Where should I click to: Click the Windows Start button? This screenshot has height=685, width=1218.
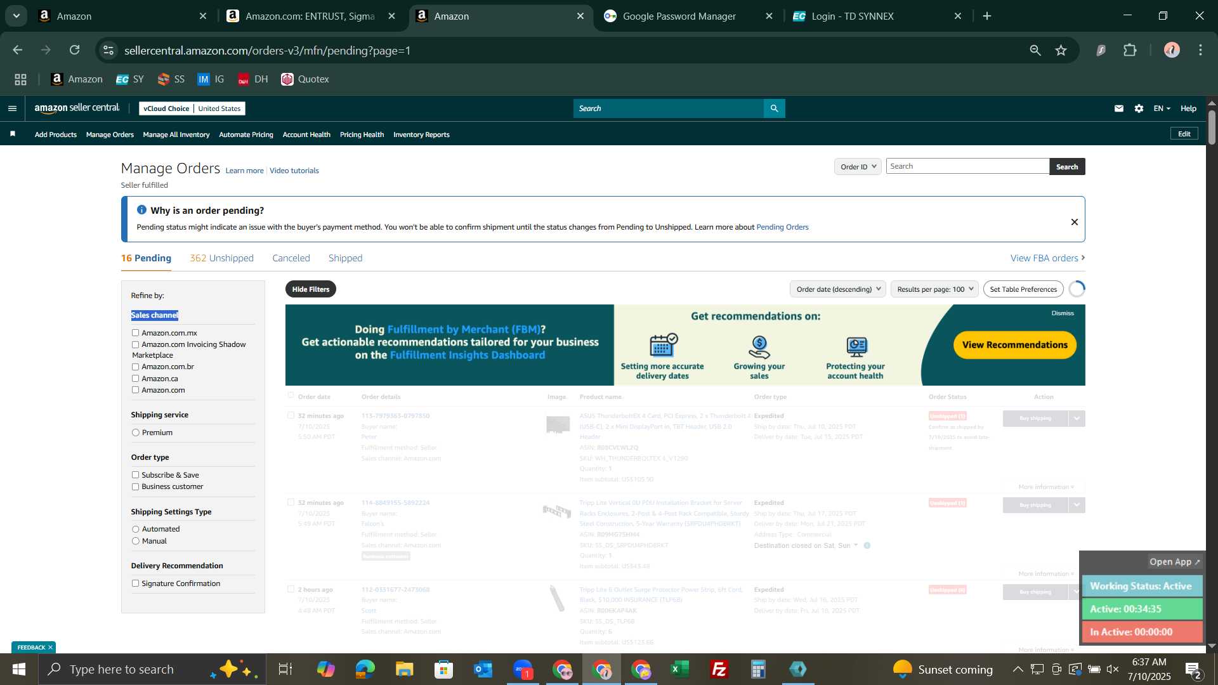point(18,669)
